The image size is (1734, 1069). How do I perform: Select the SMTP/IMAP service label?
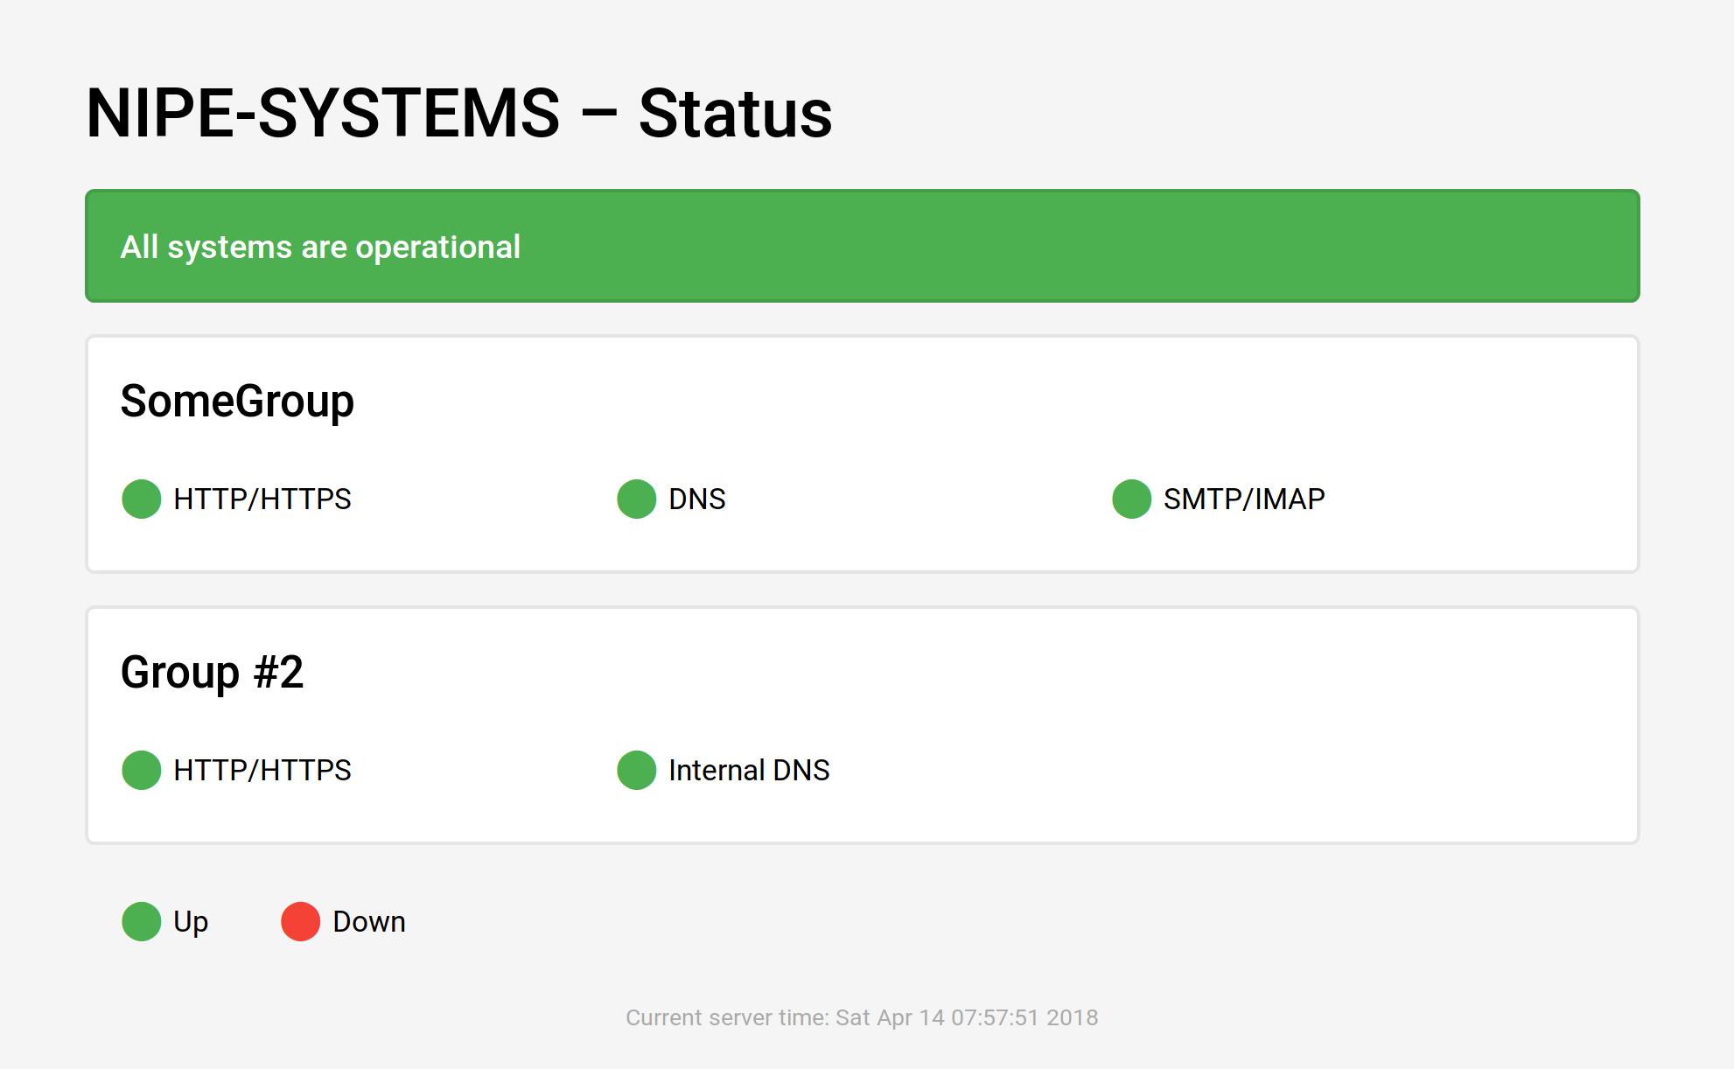(x=1243, y=499)
